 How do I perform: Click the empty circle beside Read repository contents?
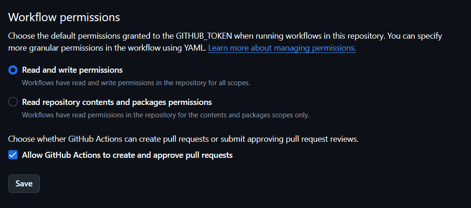[x=13, y=102]
